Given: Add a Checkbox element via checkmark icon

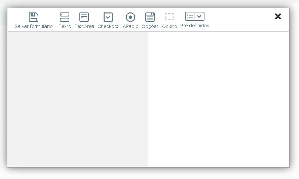Looking at the screenshot, I should coord(108,17).
